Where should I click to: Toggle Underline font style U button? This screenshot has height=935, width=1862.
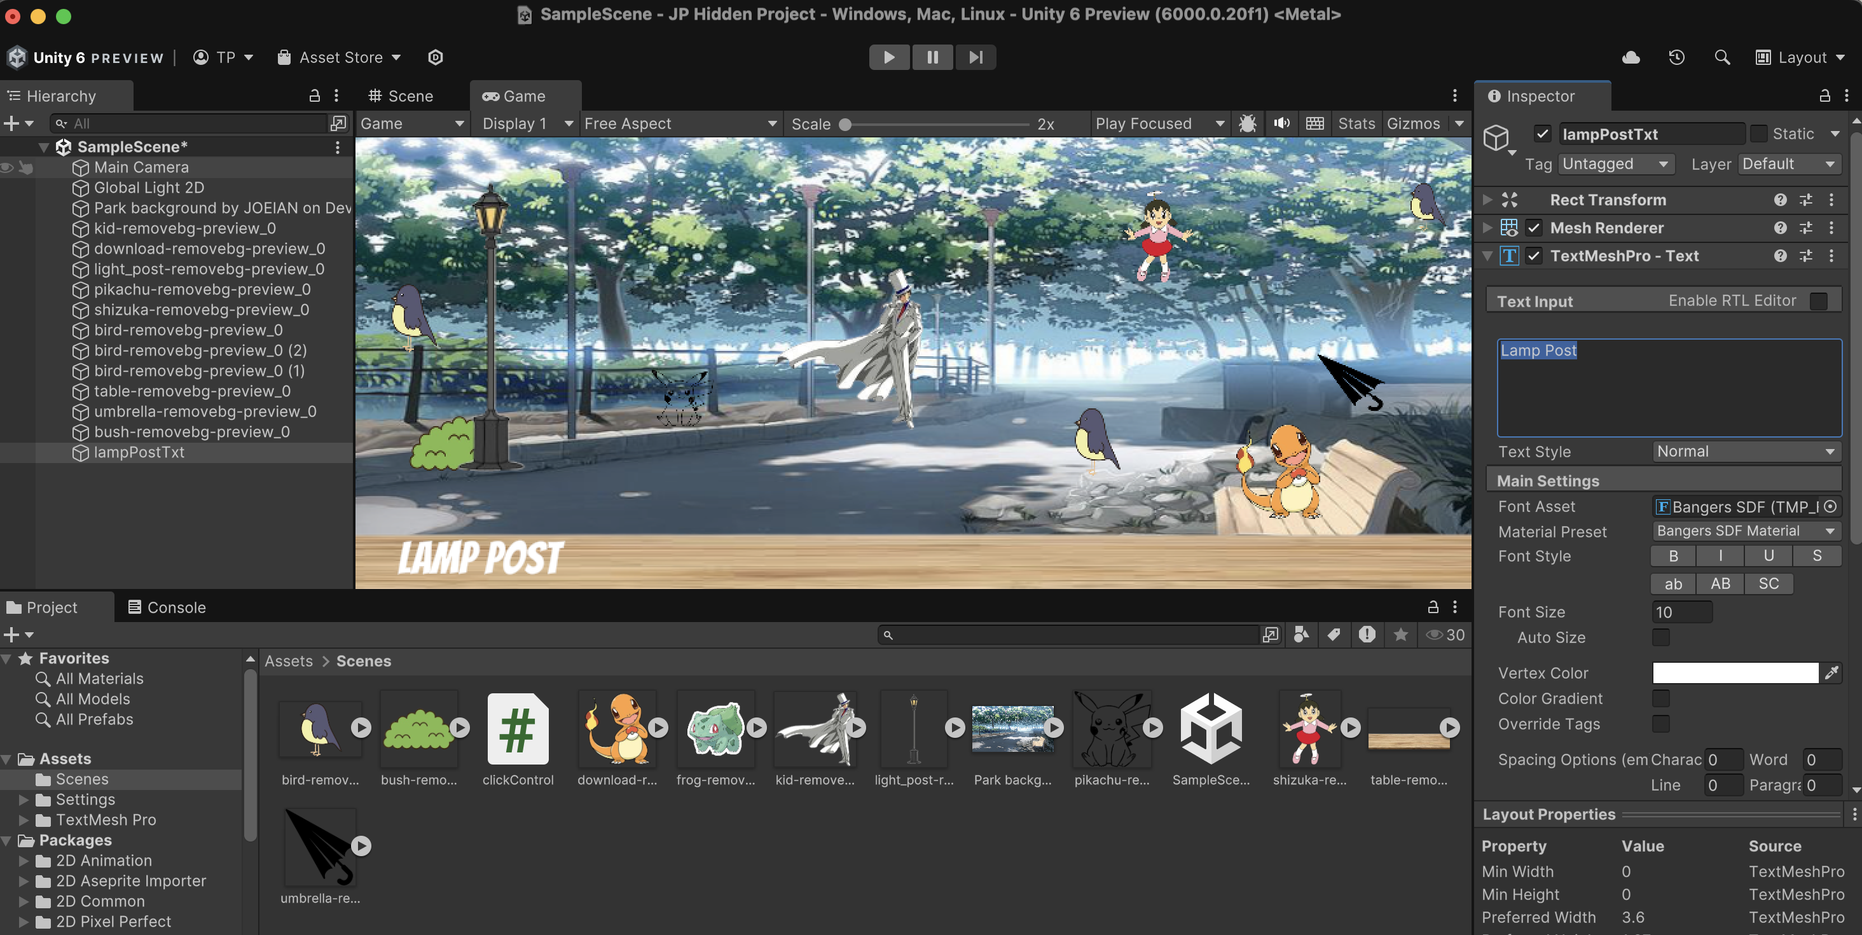(x=1769, y=555)
